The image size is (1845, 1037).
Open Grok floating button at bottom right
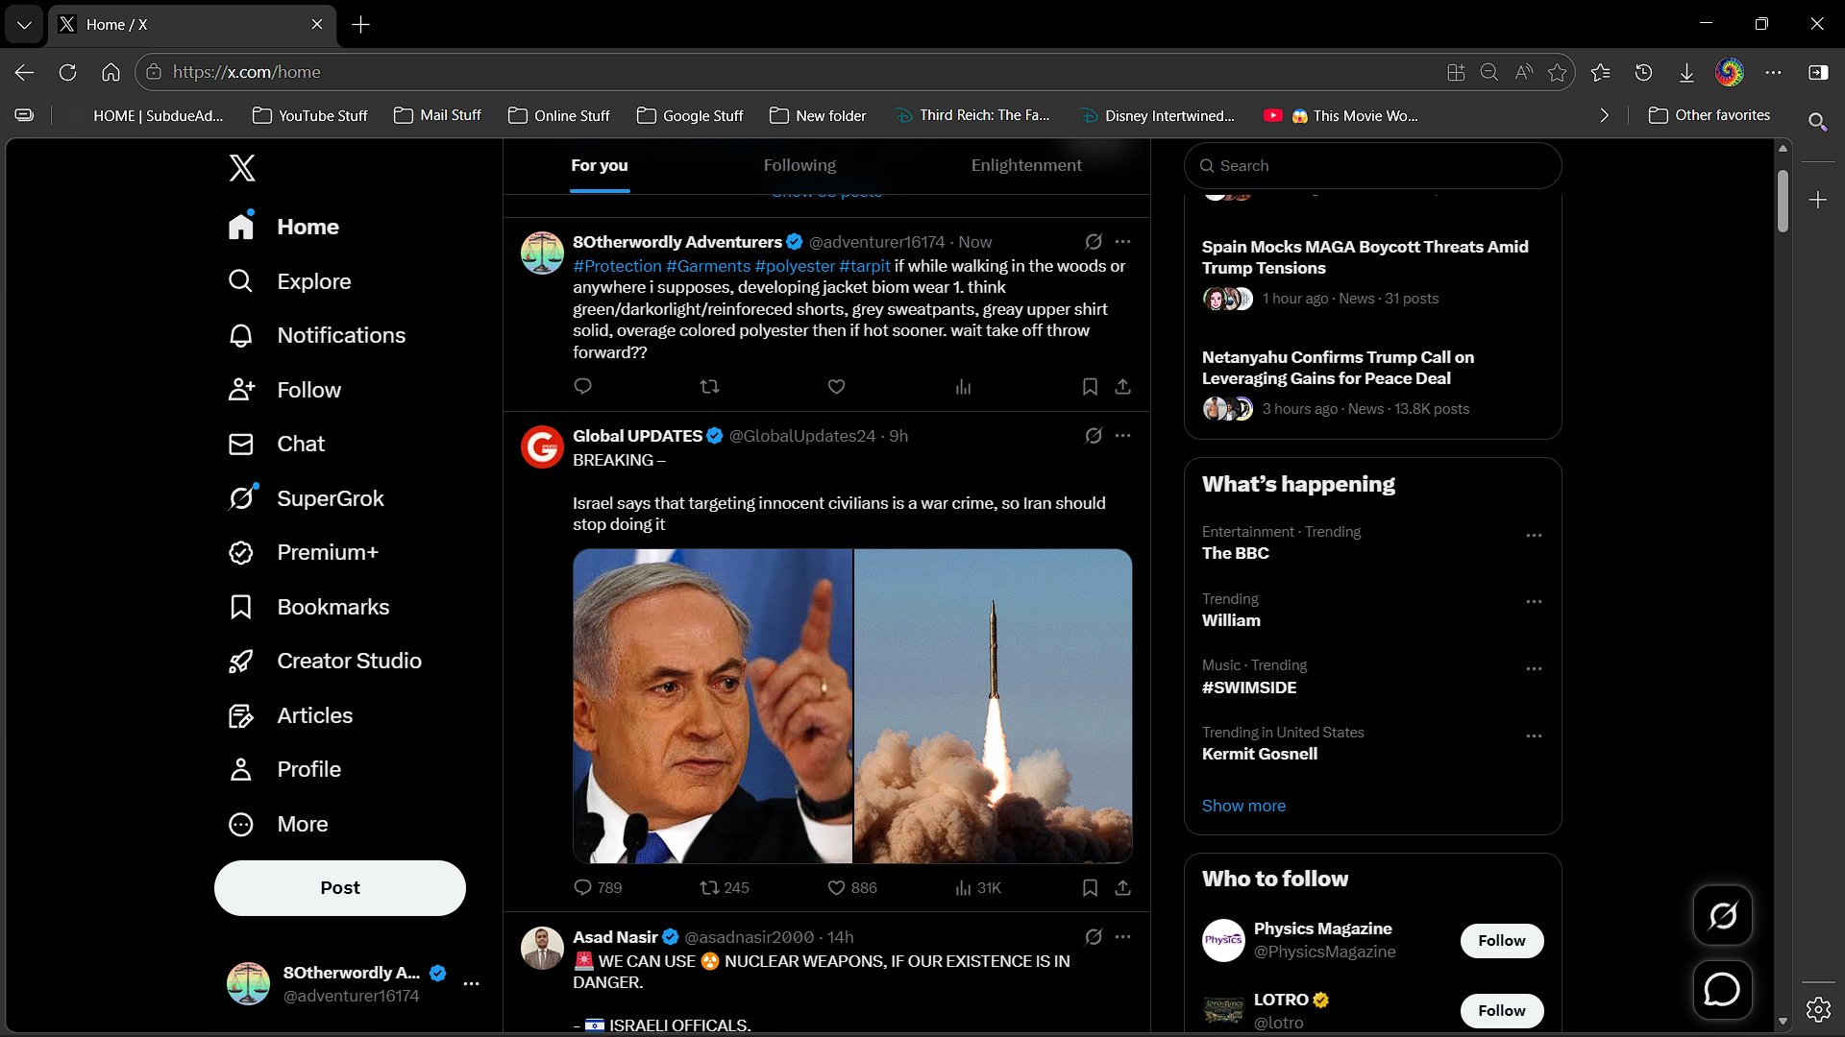1722,915
